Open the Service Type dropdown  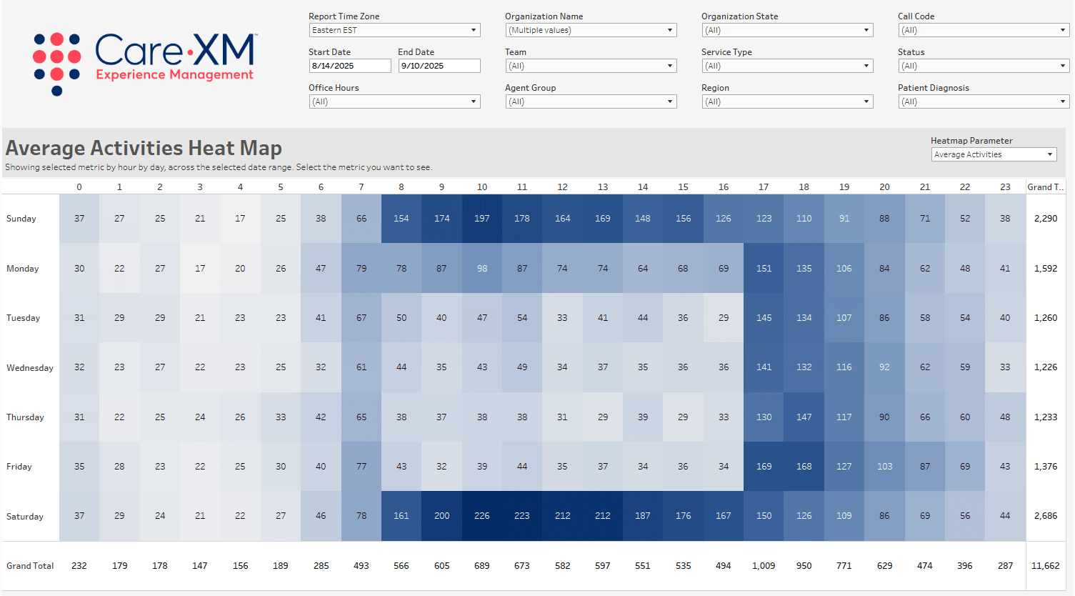[866, 66]
